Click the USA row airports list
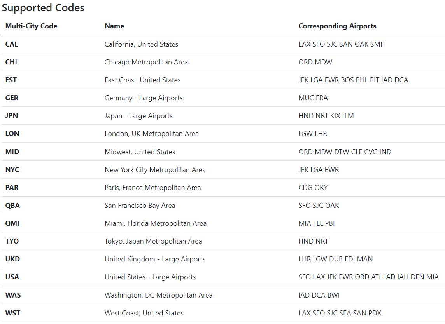The image size is (445, 324). click(368, 277)
